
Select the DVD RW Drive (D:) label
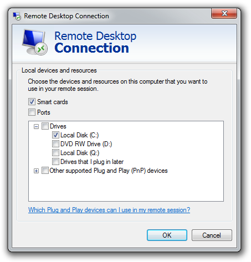(x=86, y=144)
